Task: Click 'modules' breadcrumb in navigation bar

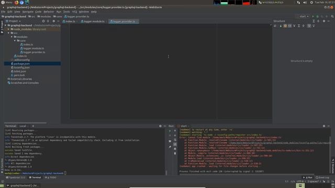Action: pyautogui.click(x=44, y=16)
